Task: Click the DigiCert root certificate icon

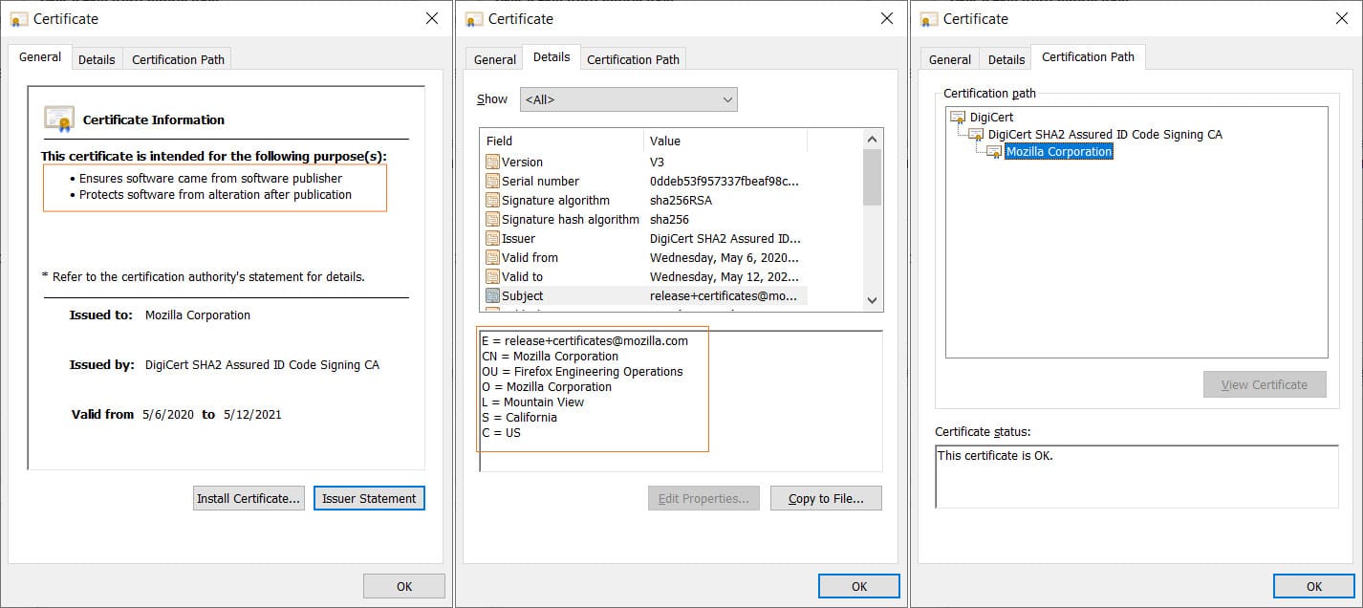Action: (x=958, y=118)
